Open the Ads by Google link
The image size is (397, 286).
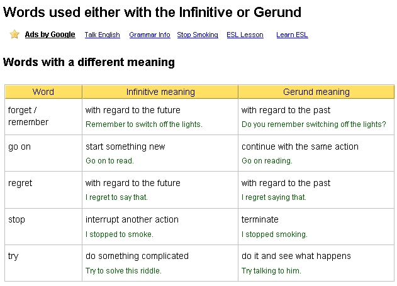[50, 35]
